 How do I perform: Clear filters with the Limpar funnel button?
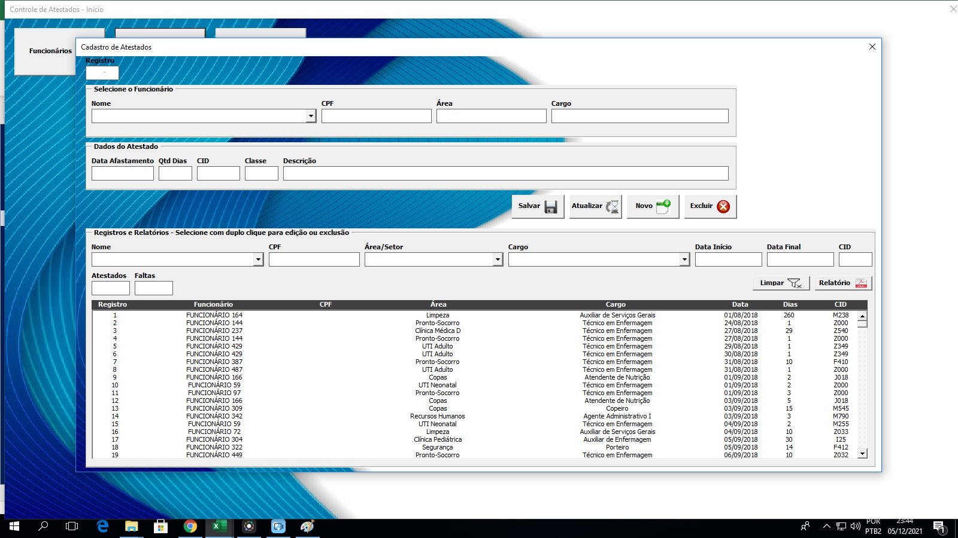(x=781, y=283)
